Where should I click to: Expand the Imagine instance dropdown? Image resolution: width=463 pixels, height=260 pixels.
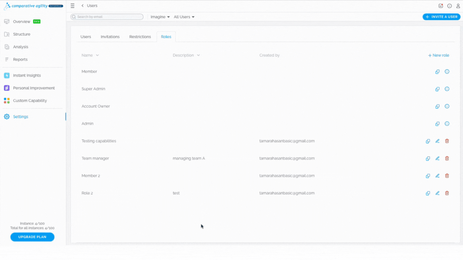[x=160, y=17]
